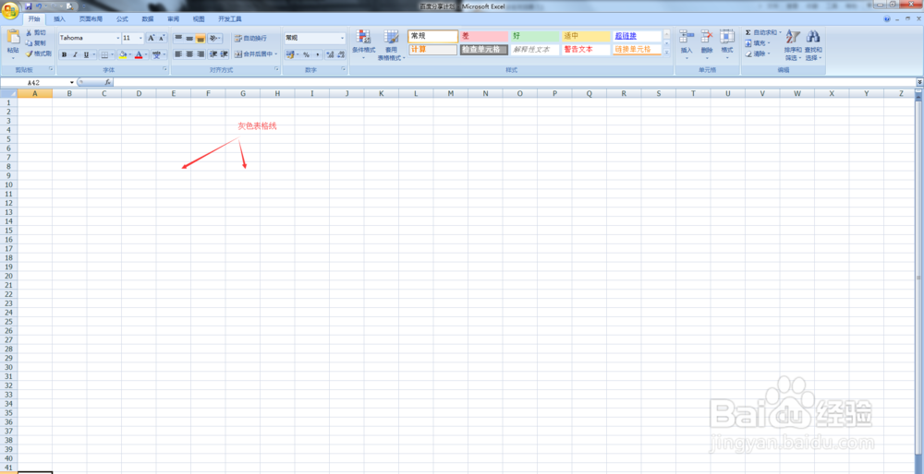Align text to cell top
This screenshot has width=924, height=474.
178,38
